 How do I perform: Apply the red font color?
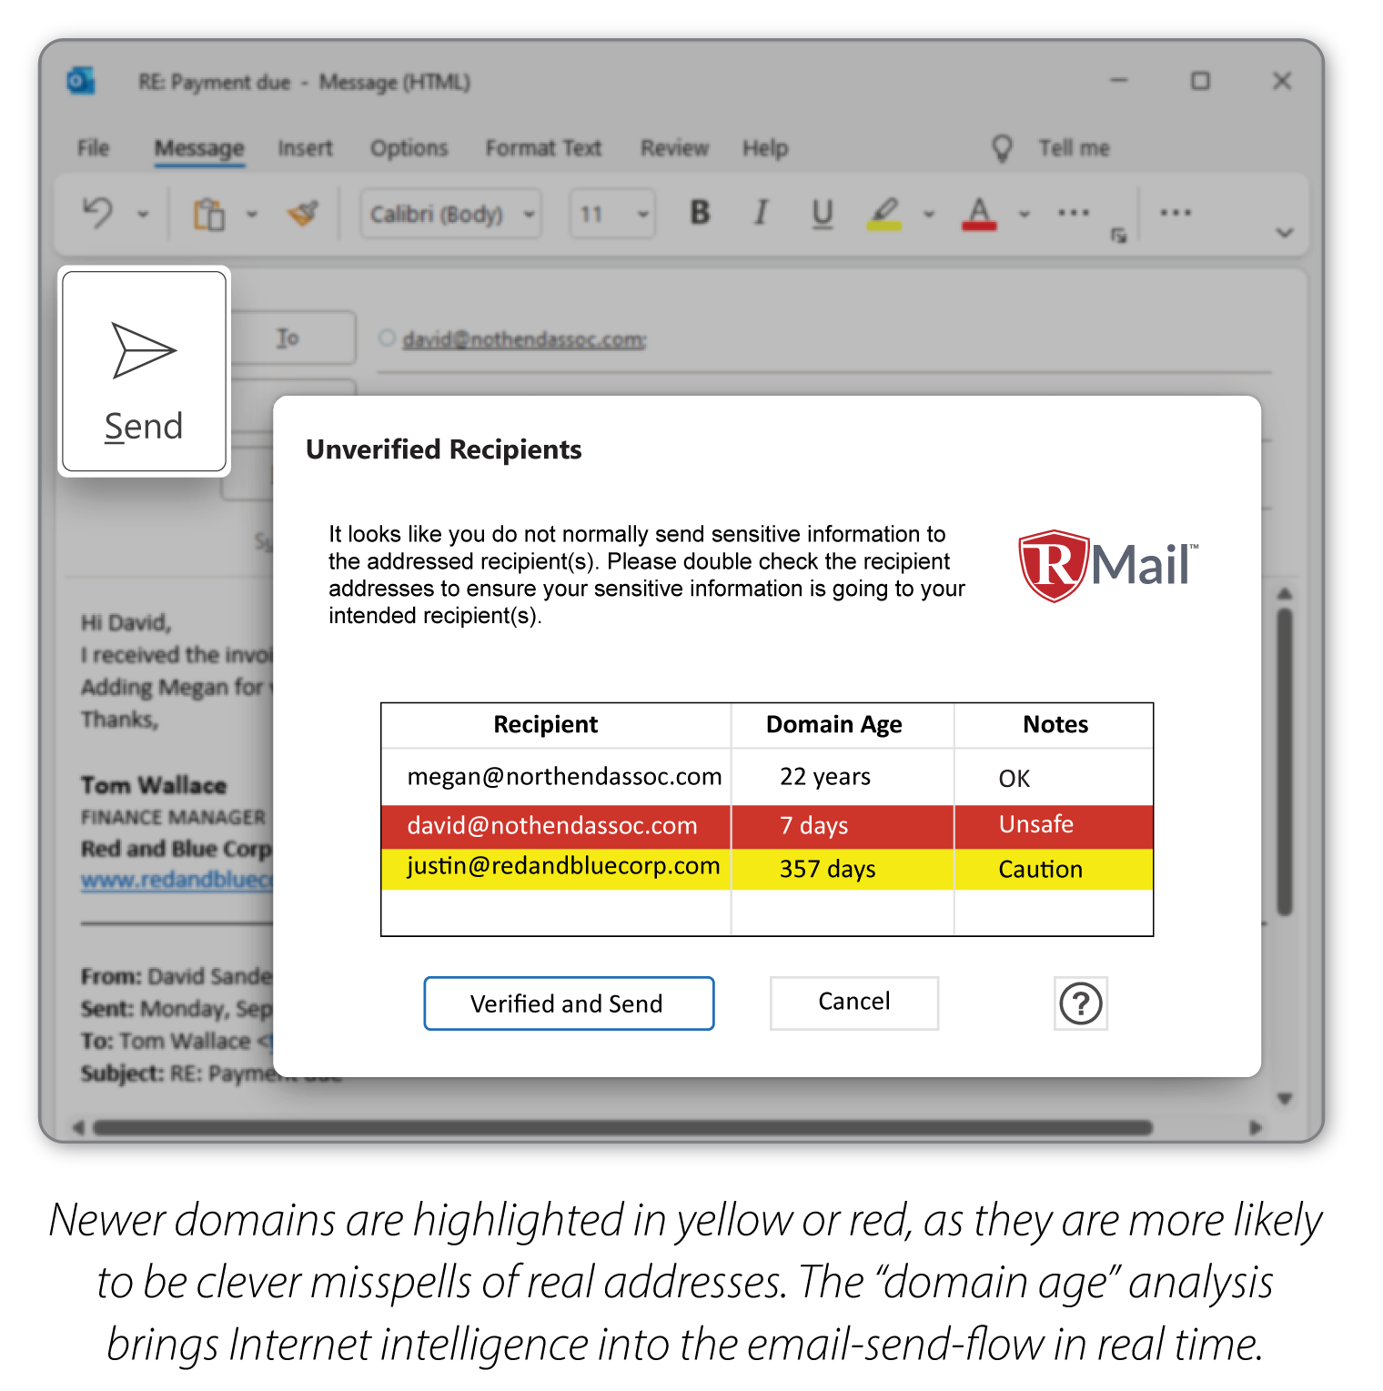coord(979,214)
